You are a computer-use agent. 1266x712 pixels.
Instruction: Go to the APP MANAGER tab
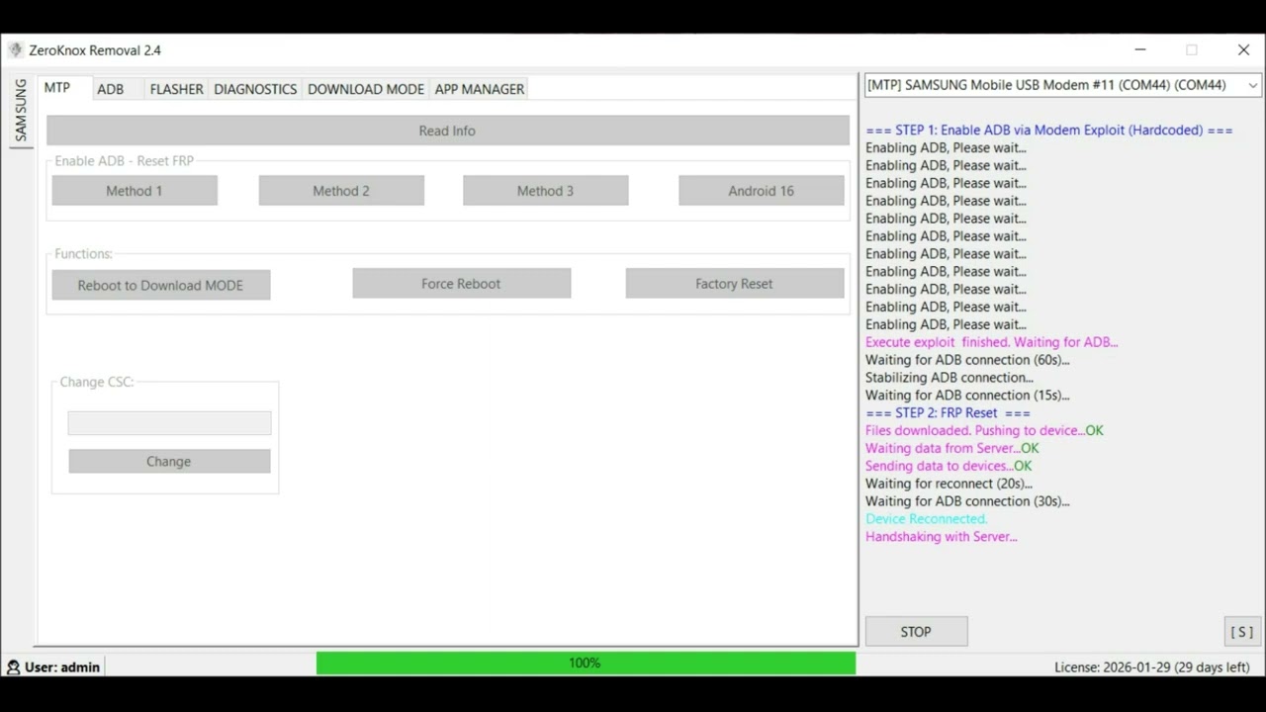pos(480,89)
